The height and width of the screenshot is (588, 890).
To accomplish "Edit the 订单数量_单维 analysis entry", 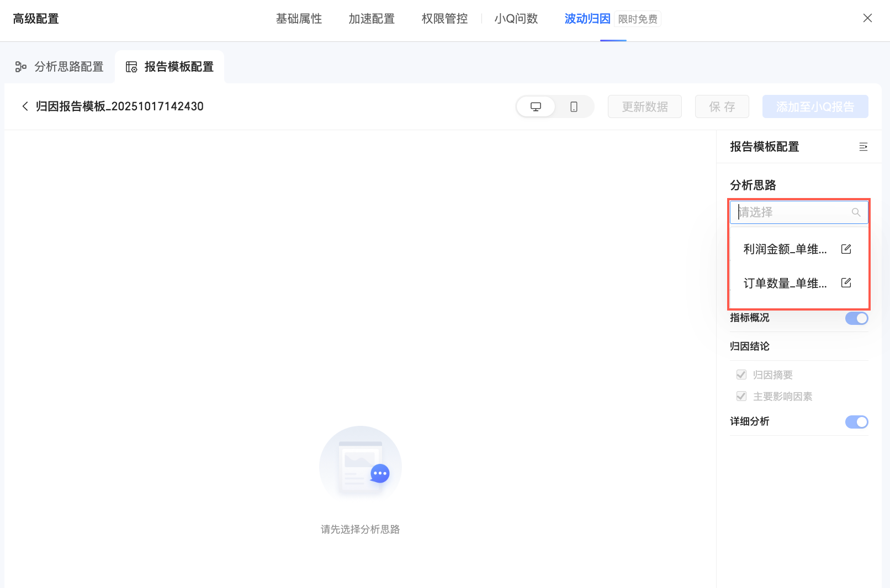I will tap(846, 283).
